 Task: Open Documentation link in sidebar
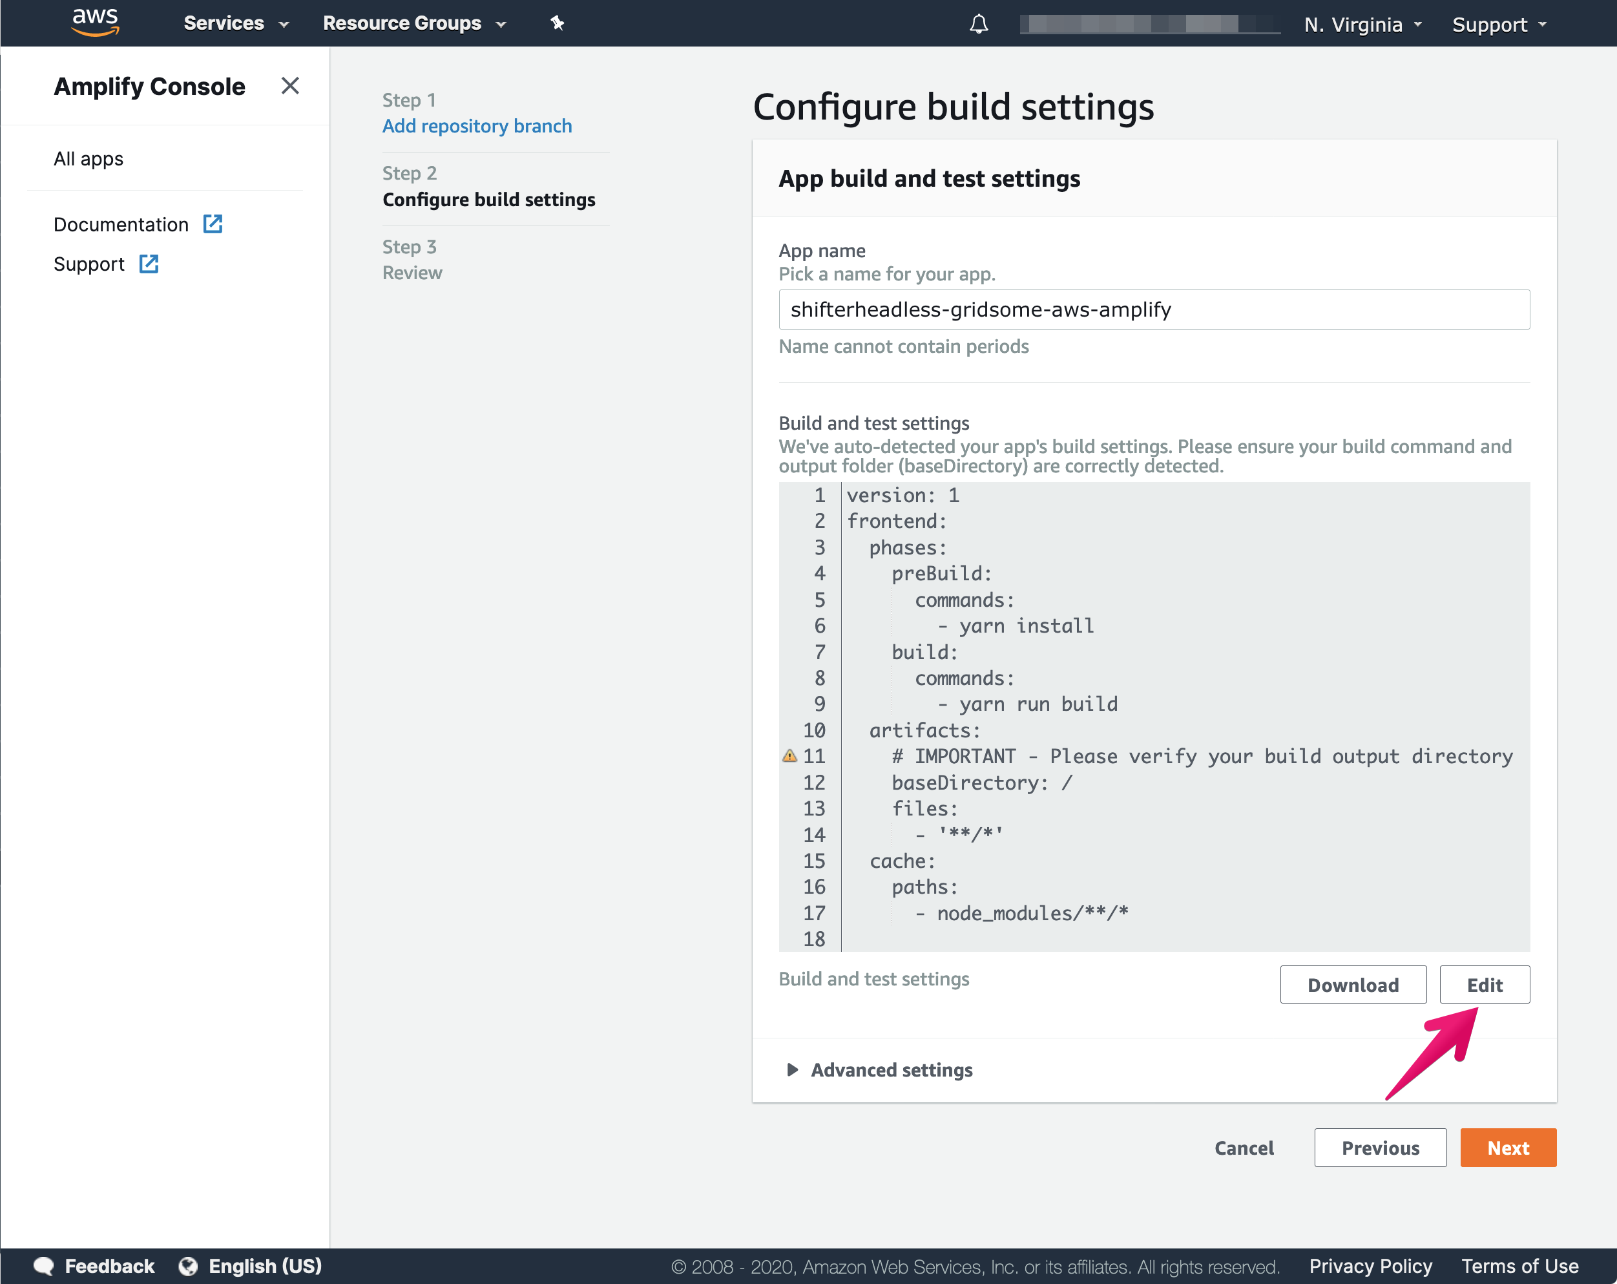[121, 224]
